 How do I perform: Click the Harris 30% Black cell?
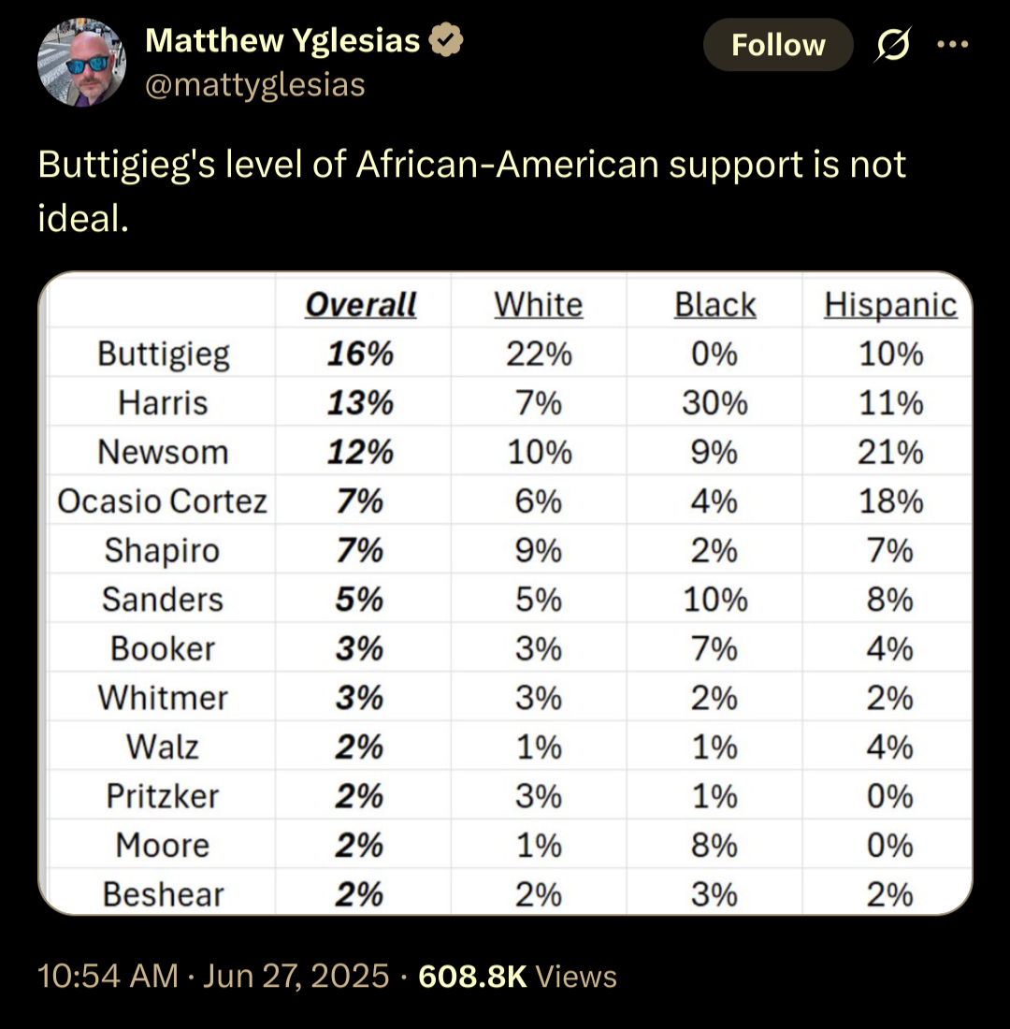coord(714,402)
